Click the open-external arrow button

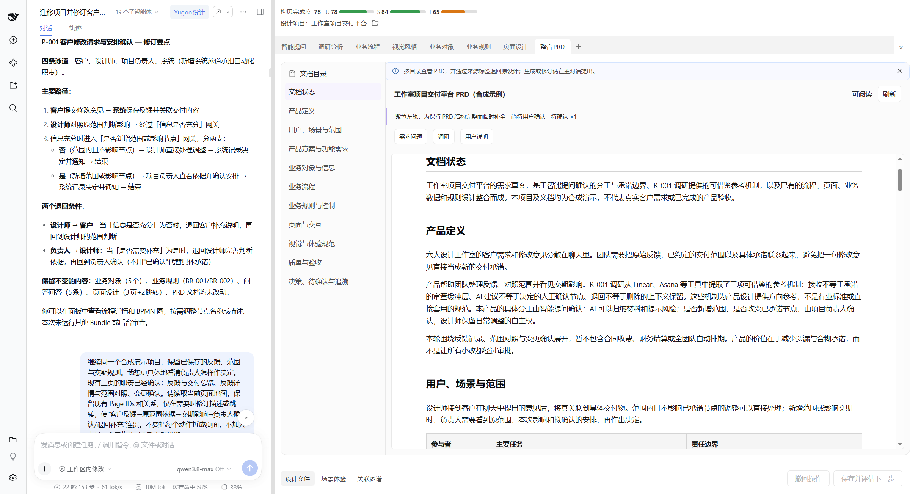click(218, 12)
